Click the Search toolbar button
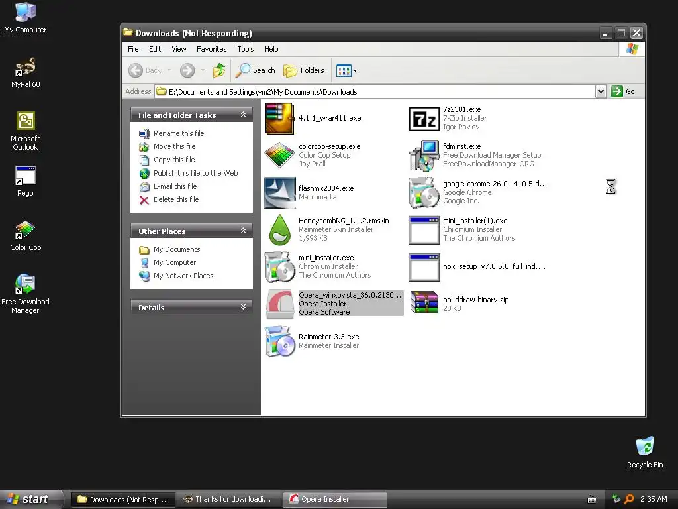This screenshot has width=678, height=509. click(x=256, y=70)
